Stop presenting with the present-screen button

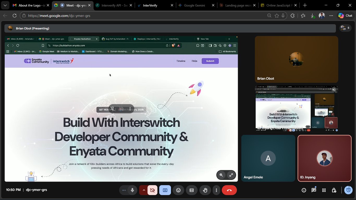pyautogui.click(x=165, y=190)
